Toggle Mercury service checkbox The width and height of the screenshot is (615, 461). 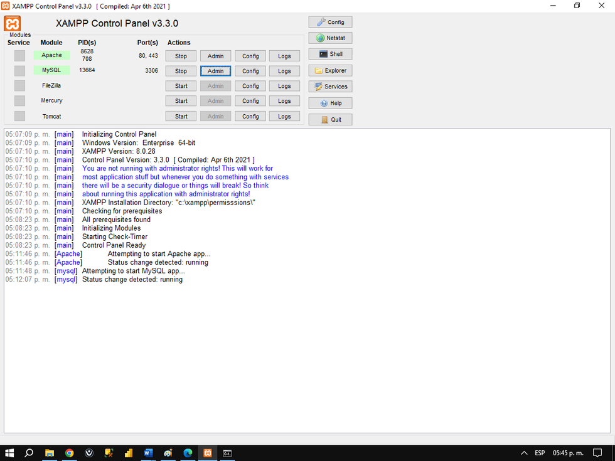(x=19, y=101)
